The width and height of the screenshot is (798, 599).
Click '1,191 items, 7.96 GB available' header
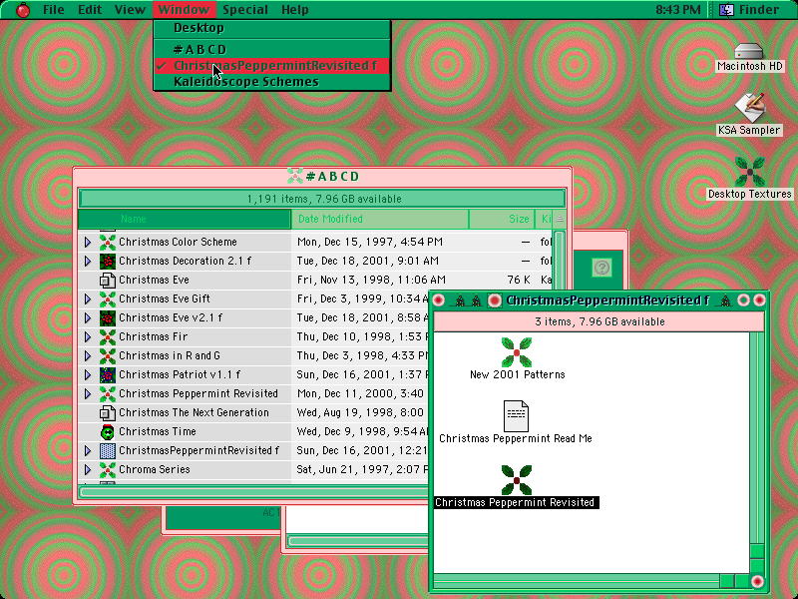click(x=322, y=199)
